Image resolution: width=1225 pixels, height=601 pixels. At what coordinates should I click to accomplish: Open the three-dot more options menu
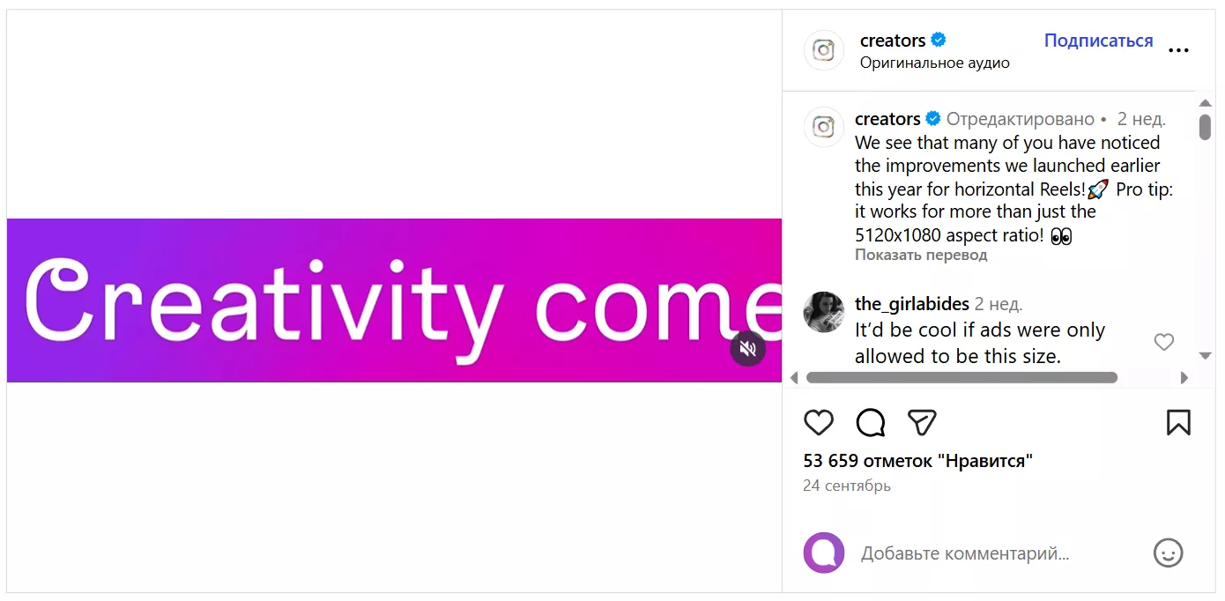click(x=1178, y=51)
